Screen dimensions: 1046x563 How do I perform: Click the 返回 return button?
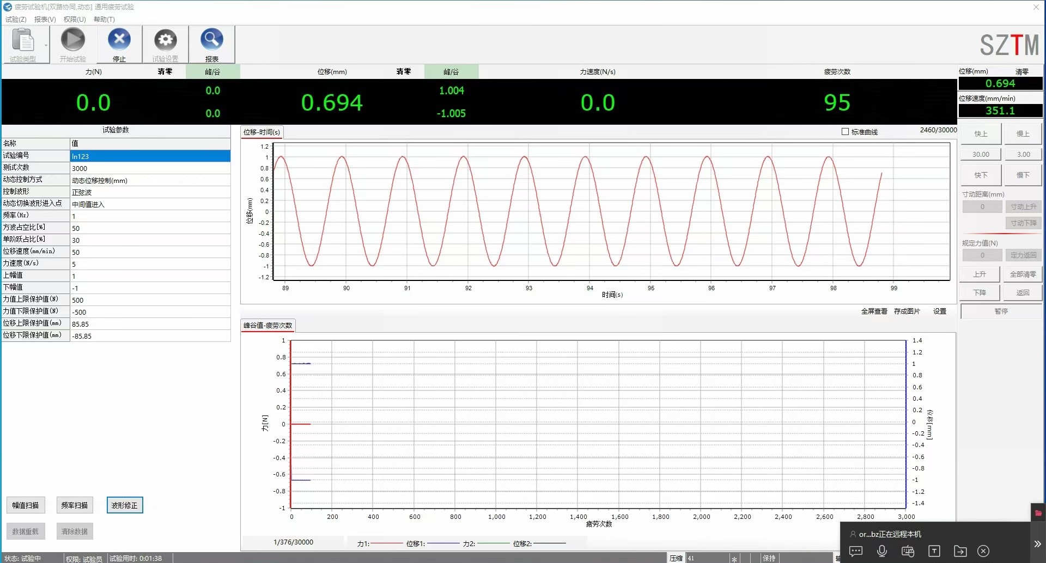1023,293
